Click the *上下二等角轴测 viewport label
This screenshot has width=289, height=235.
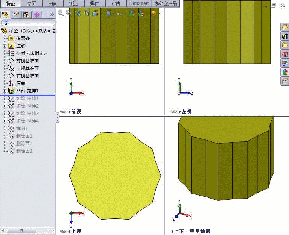191,231
